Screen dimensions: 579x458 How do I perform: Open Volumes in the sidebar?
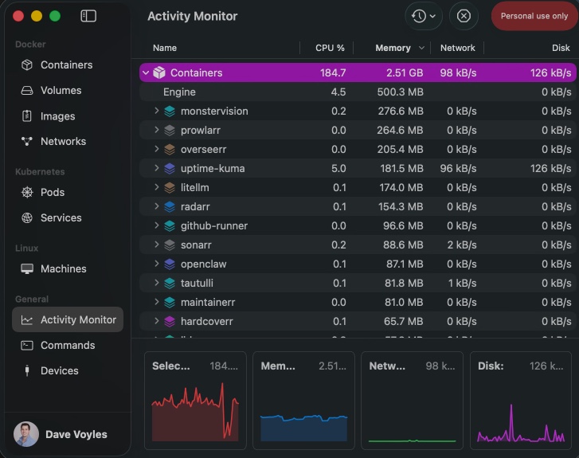click(68, 91)
